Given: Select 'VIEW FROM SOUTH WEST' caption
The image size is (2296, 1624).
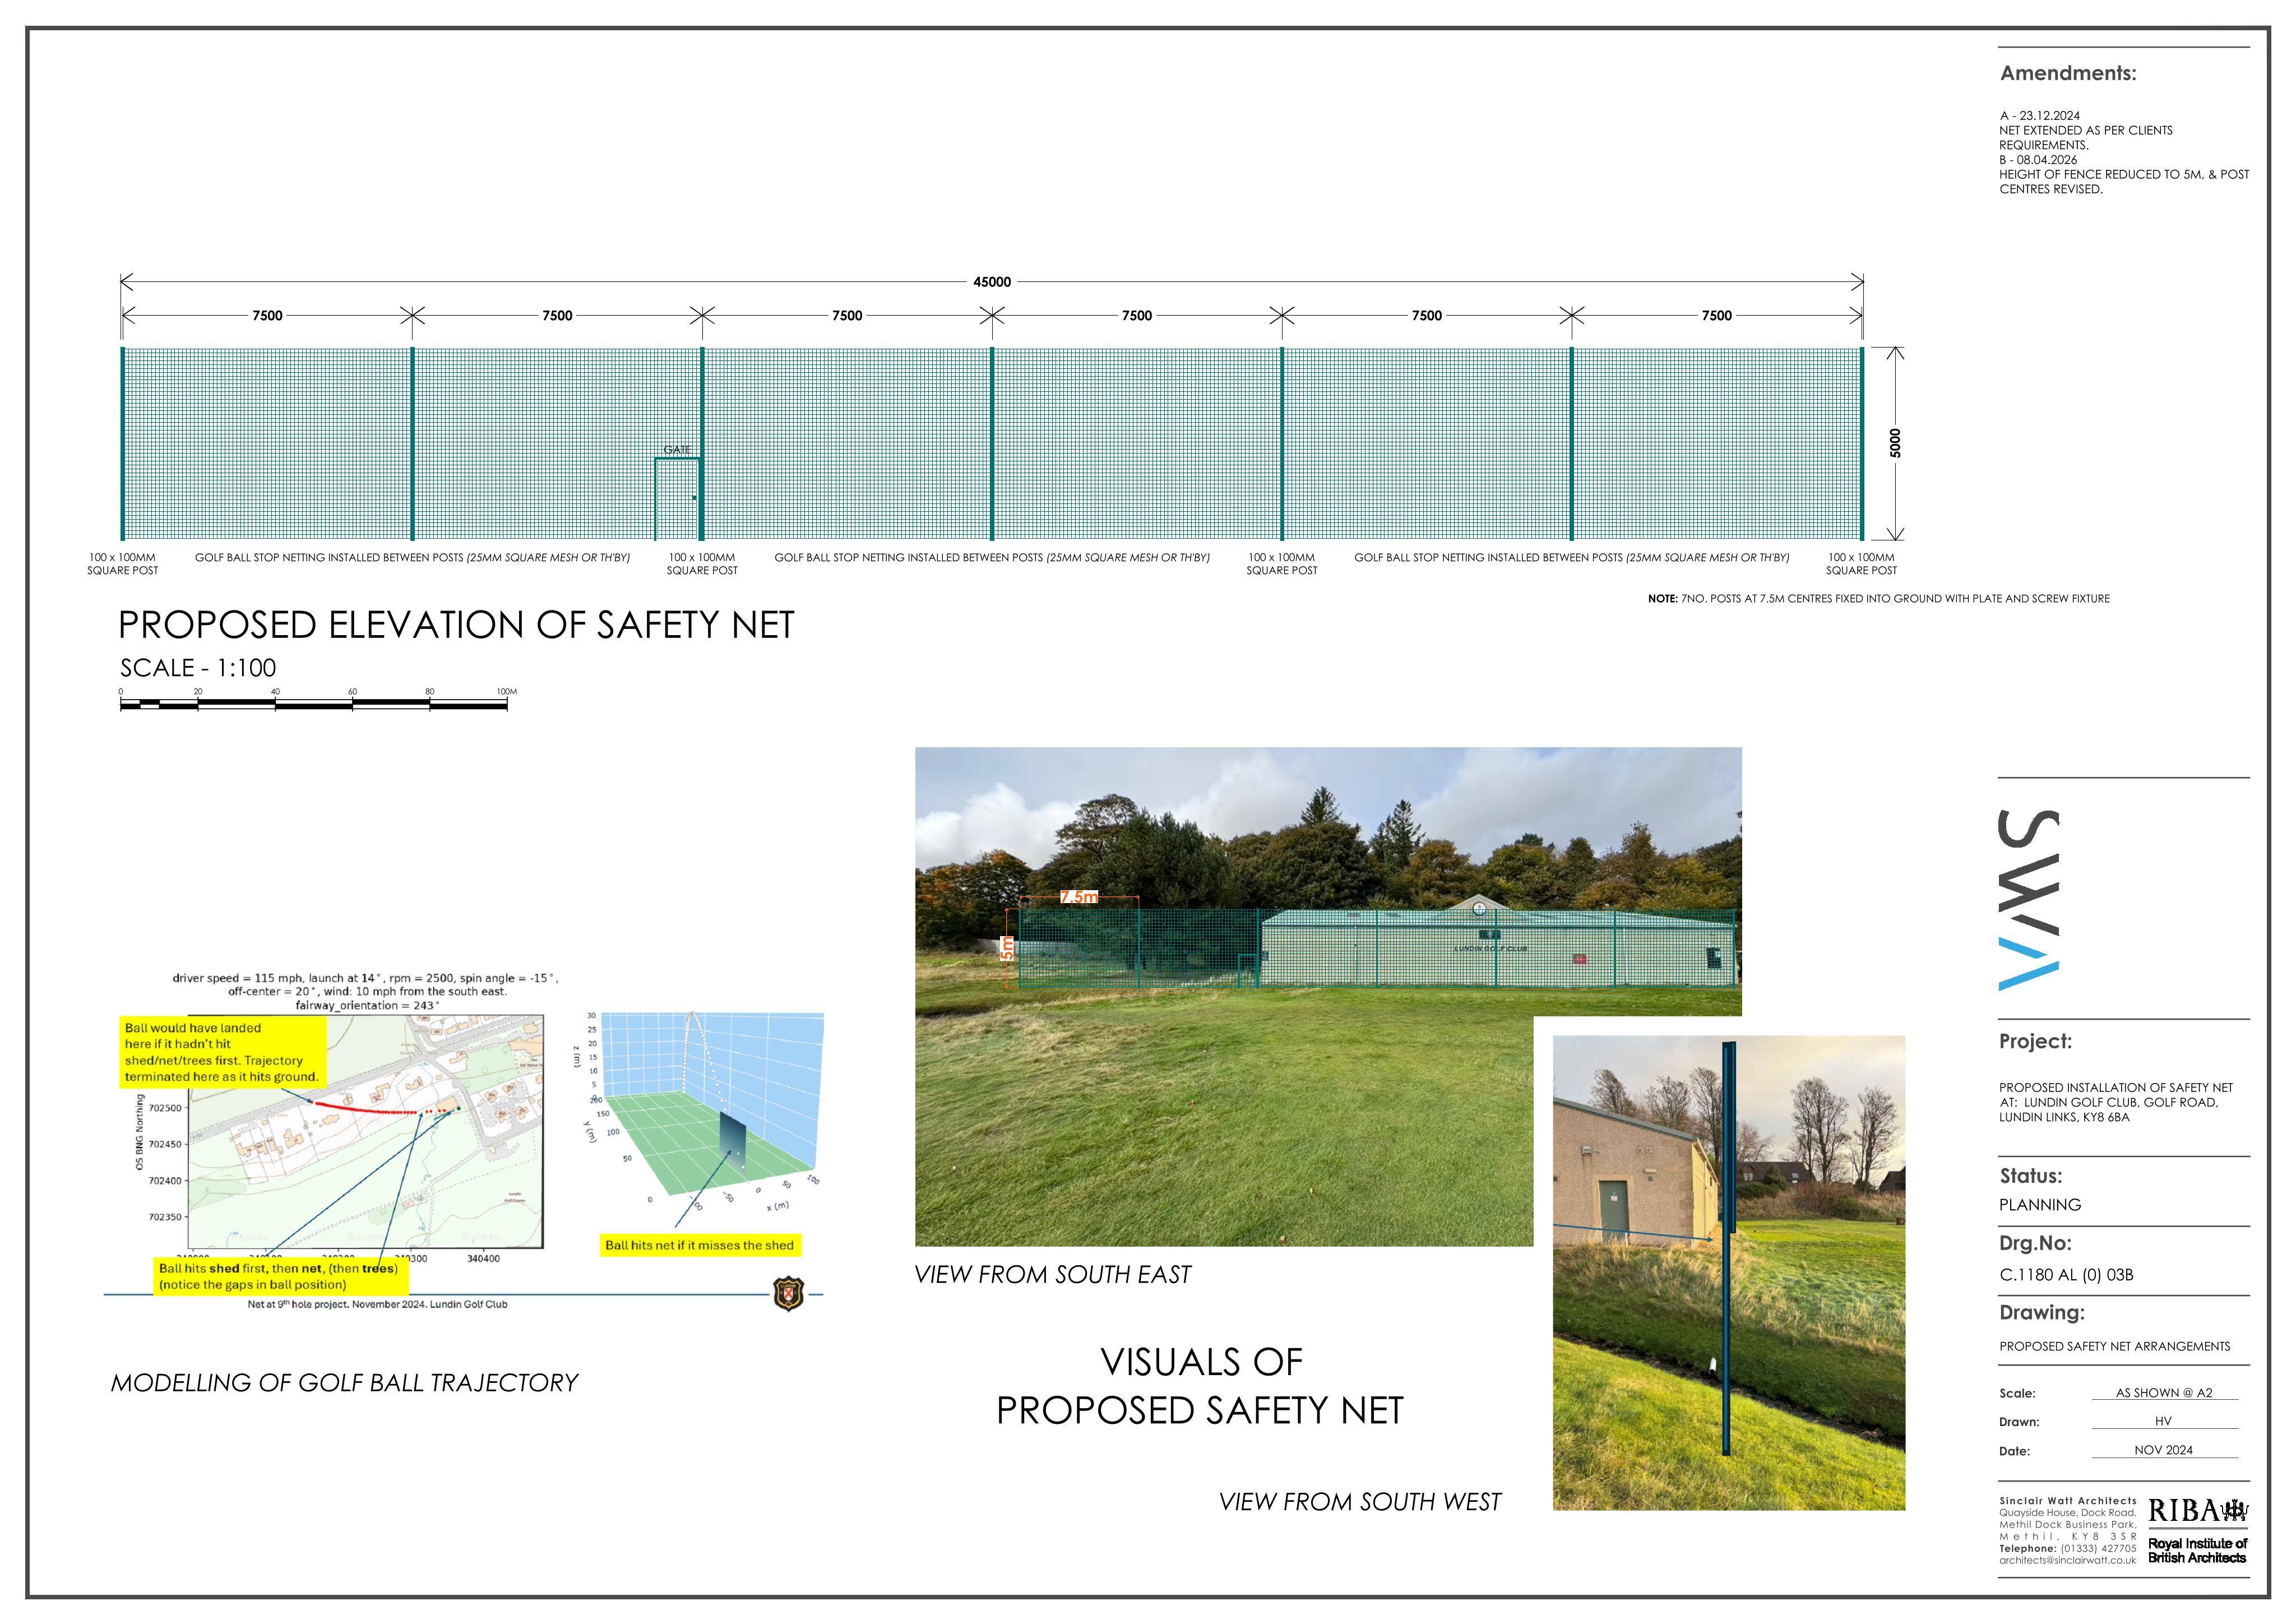Looking at the screenshot, I should coord(1360,1502).
